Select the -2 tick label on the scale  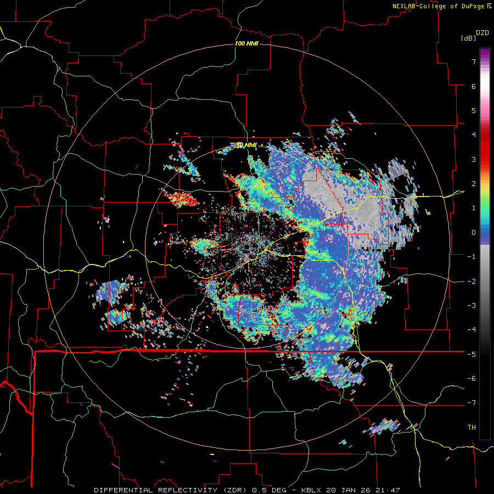[471, 281]
